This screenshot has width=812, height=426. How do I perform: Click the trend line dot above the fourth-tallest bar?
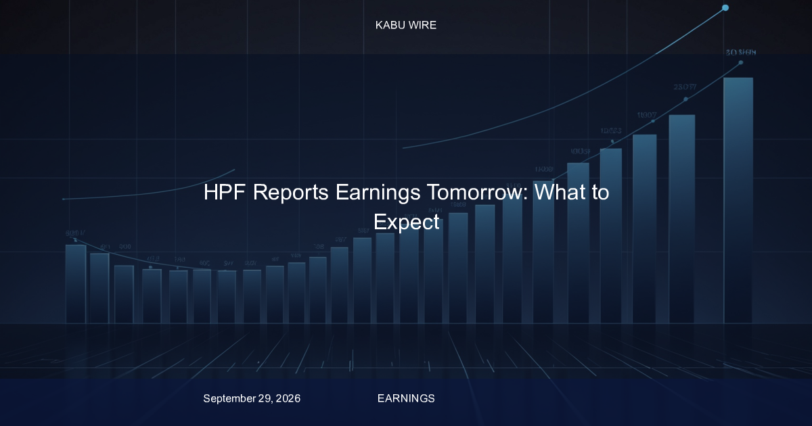pos(612,142)
